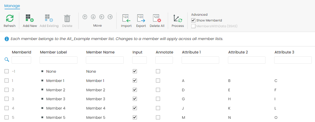315x122 pixels.
Task: Click the Add Existing icon
Action: coord(49,18)
